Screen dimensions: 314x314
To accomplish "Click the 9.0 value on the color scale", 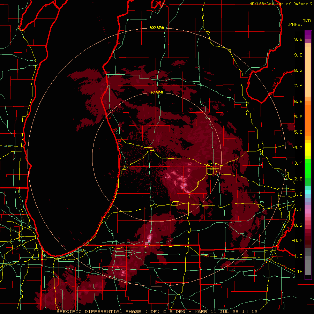I will point(298,55).
